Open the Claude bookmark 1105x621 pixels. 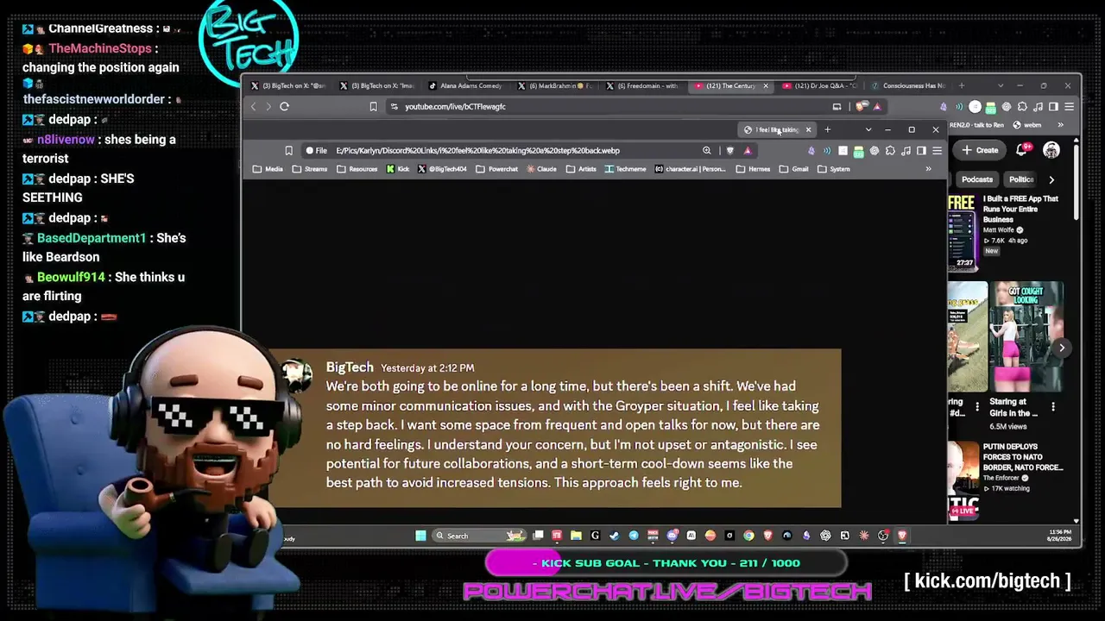click(x=541, y=169)
